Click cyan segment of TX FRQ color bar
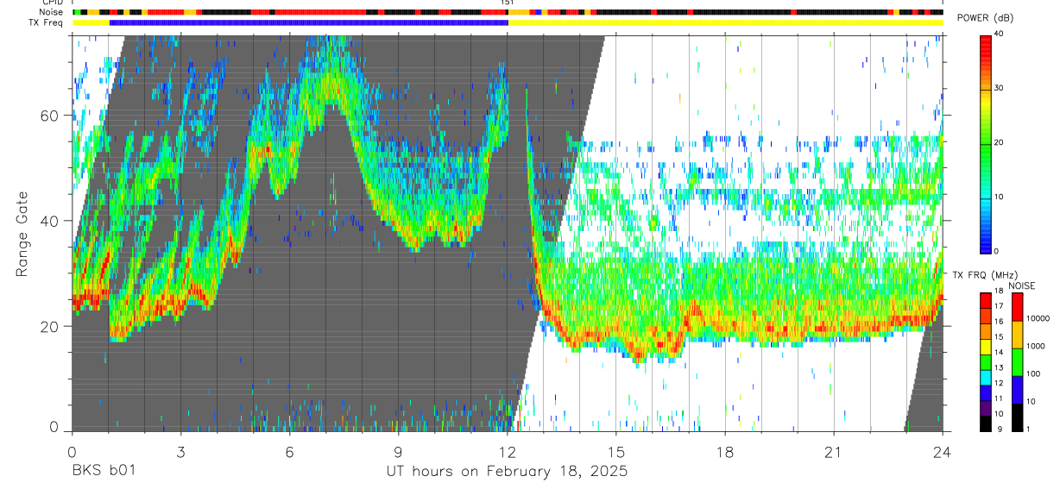1060x489 pixels. (986, 378)
